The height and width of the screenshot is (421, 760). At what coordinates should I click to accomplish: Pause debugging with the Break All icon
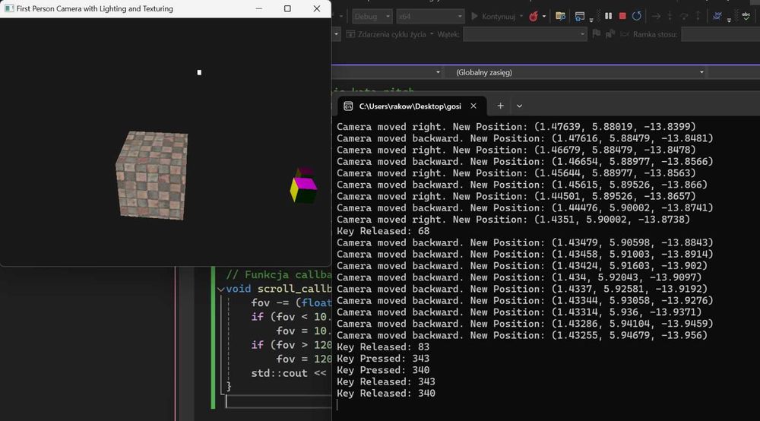point(608,16)
